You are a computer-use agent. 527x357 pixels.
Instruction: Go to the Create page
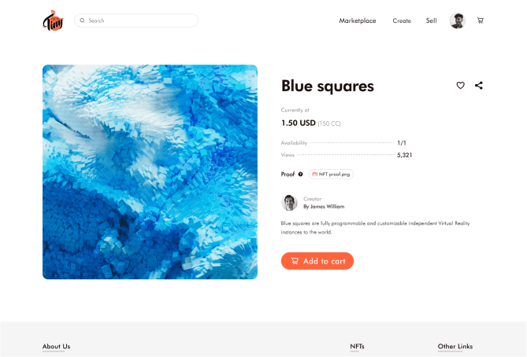[x=402, y=20]
